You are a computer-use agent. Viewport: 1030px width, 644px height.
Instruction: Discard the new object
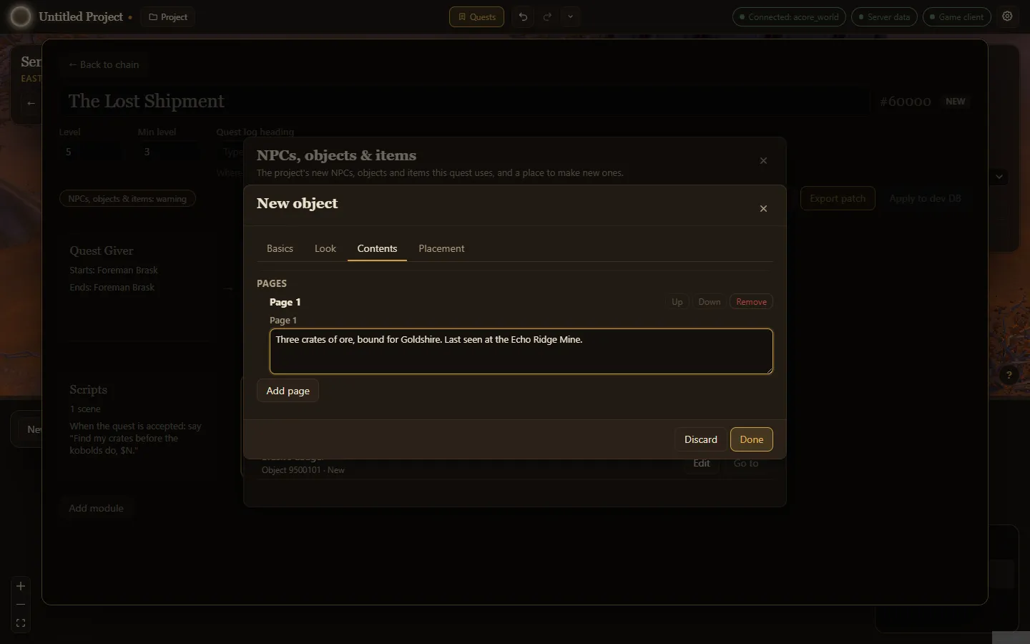tap(700, 439)
